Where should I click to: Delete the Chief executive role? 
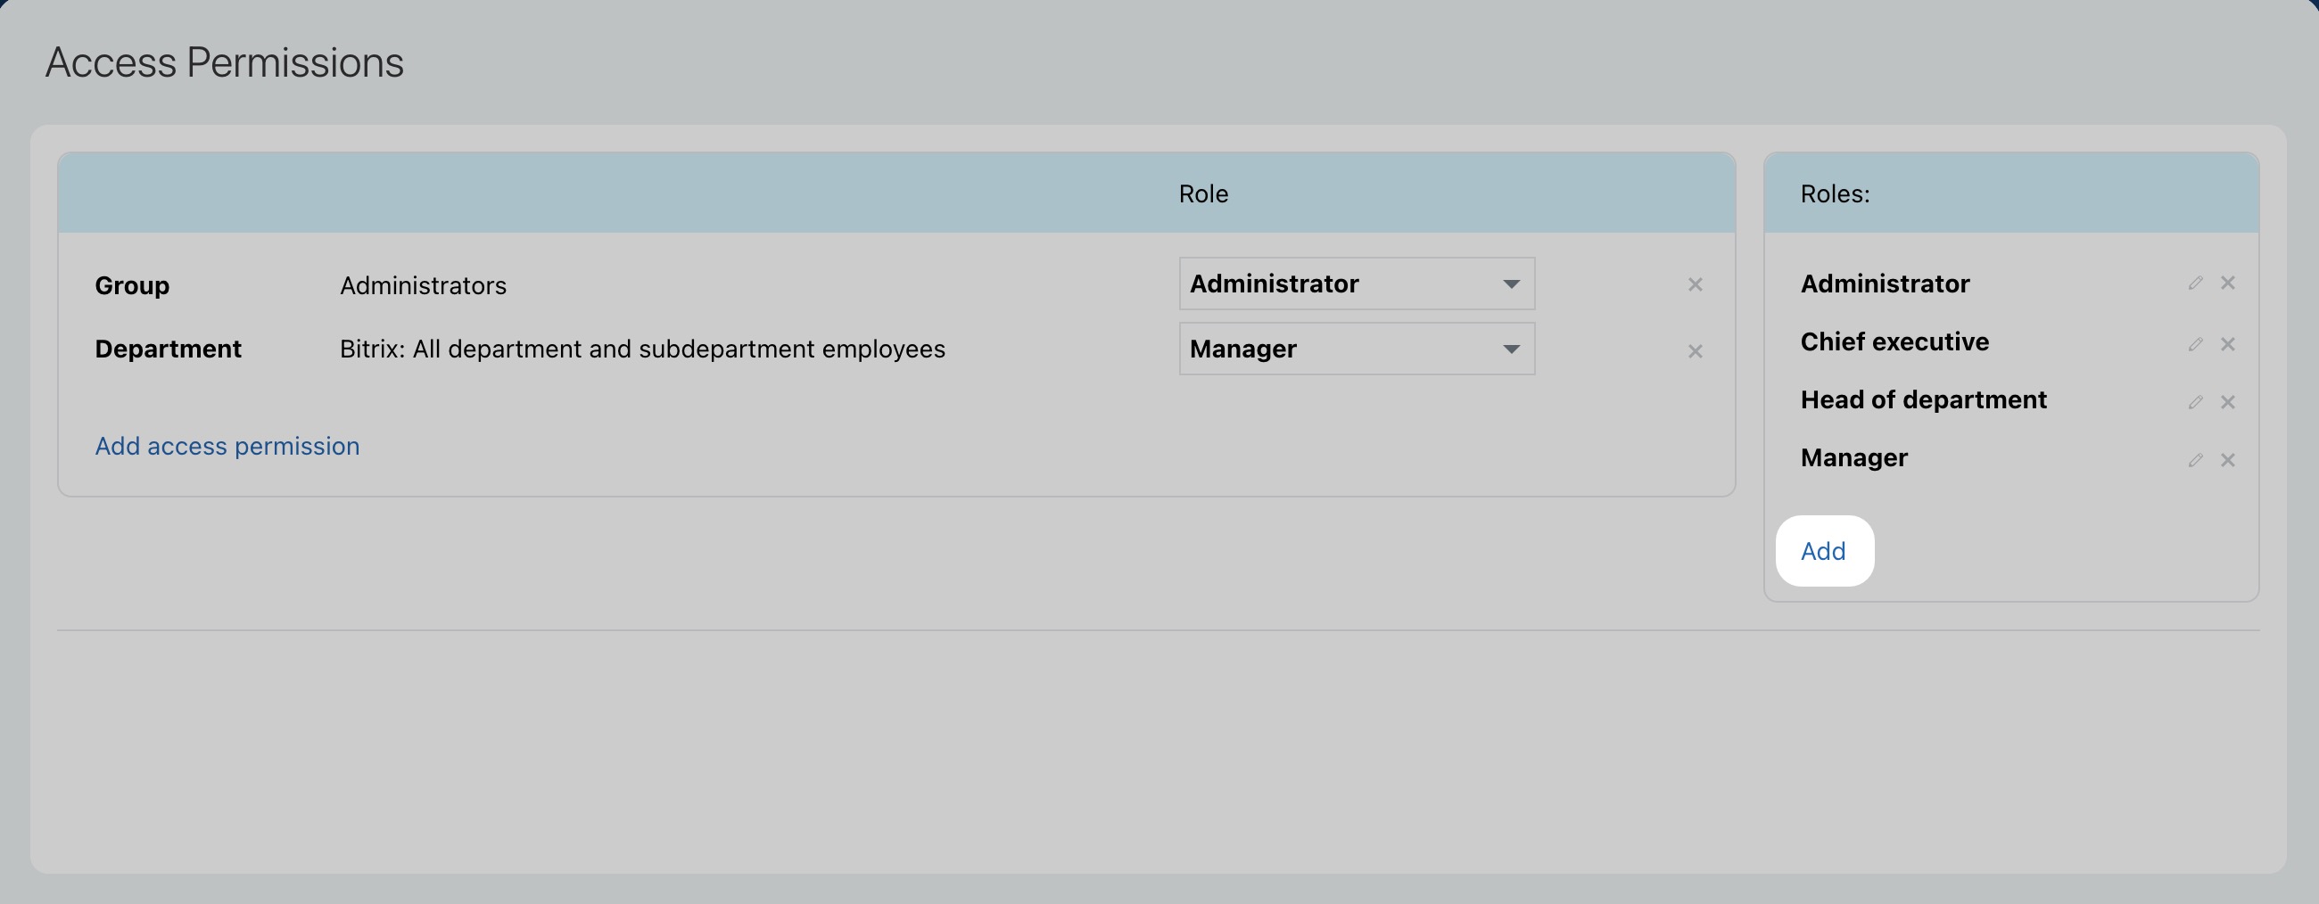pos(2228,344)
